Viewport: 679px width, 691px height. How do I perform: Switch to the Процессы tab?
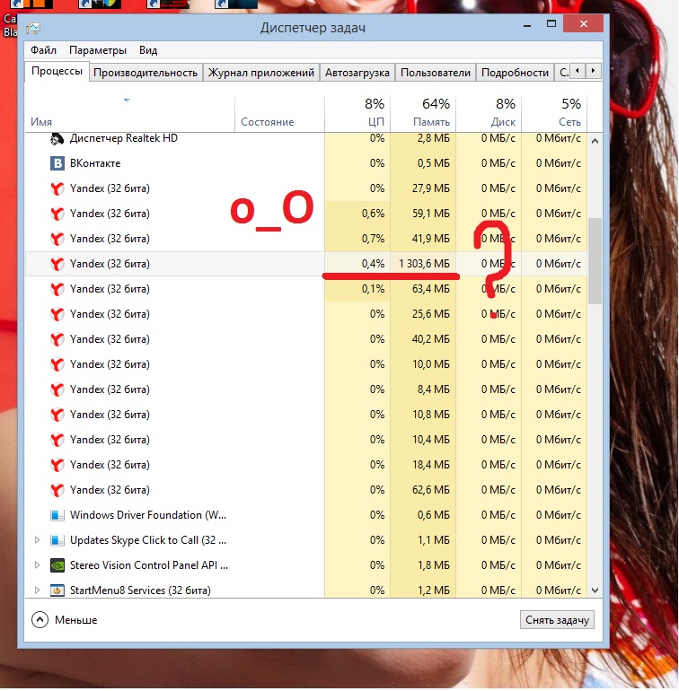tap(57, 72)
